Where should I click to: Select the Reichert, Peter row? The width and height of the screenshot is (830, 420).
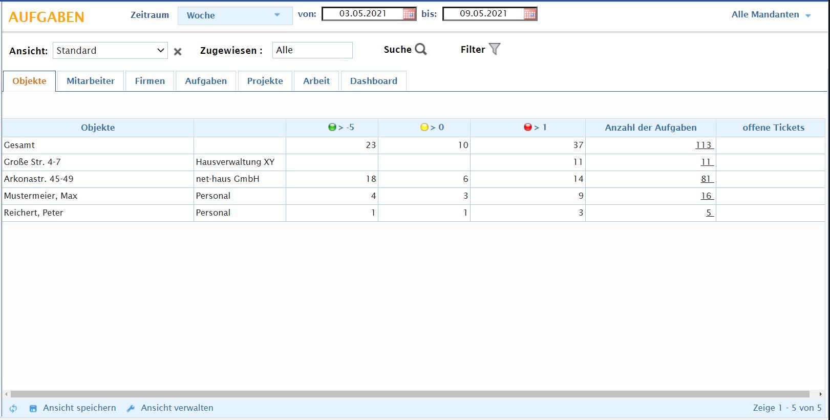[x=413, y=213]
